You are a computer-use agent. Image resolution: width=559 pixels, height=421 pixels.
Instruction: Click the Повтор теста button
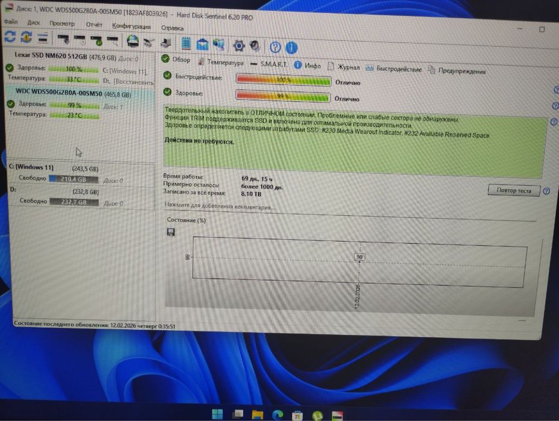point(514,191)
